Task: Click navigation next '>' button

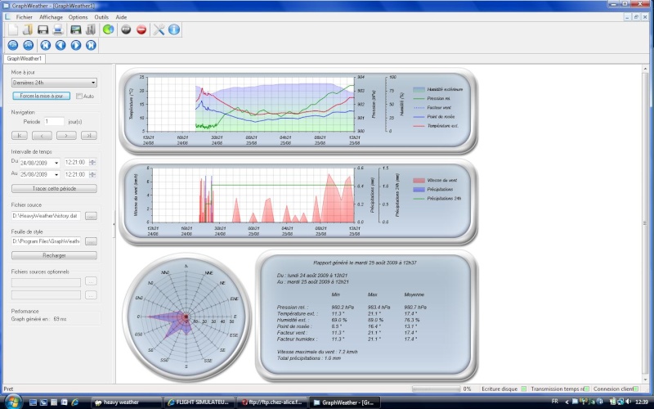Action: [66, 135]
